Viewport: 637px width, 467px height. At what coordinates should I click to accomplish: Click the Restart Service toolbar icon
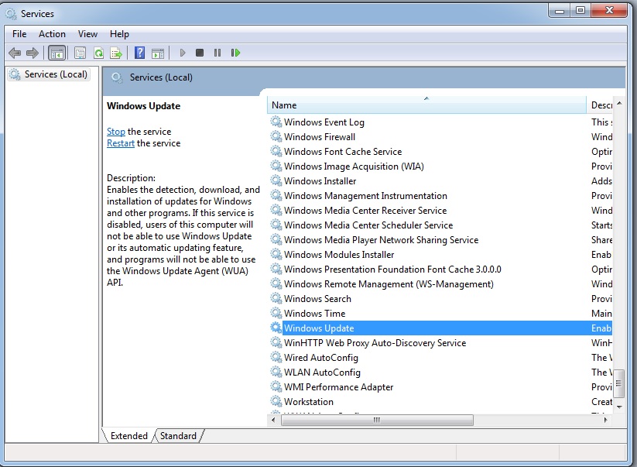coord(235,53)
